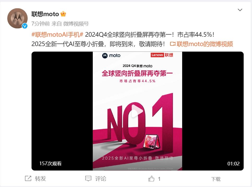Open the 评论 comments section
Viewport: 252px width, 187px height.
coord(101,179)
